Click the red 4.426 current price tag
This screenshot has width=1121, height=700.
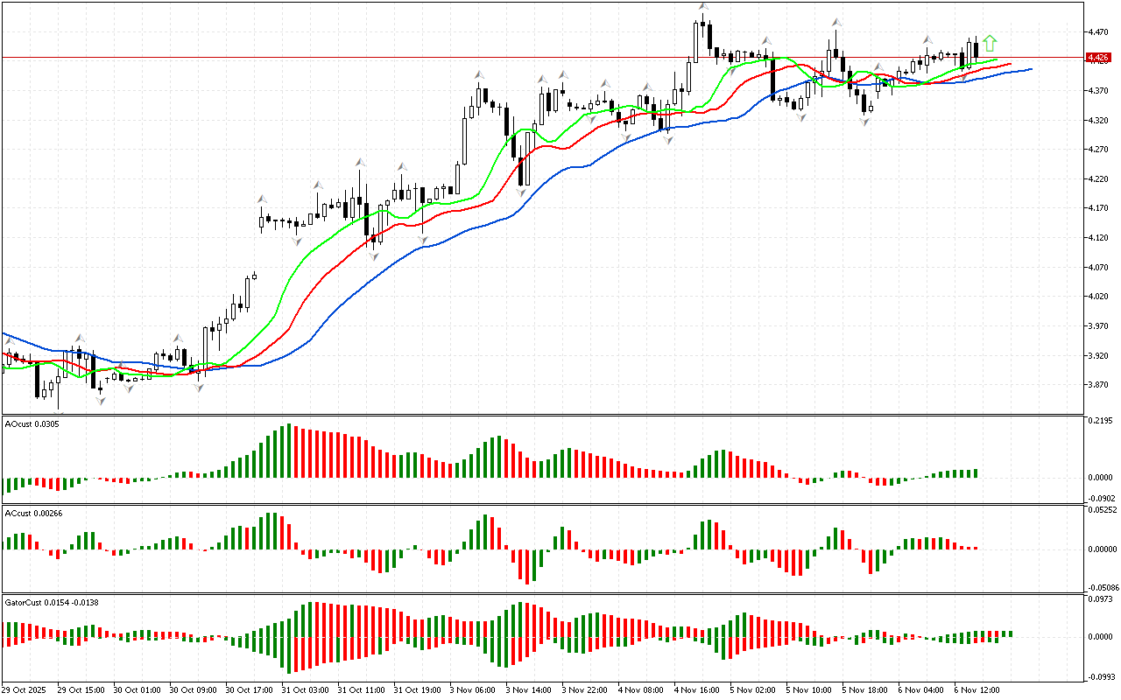coord(1097,58)
